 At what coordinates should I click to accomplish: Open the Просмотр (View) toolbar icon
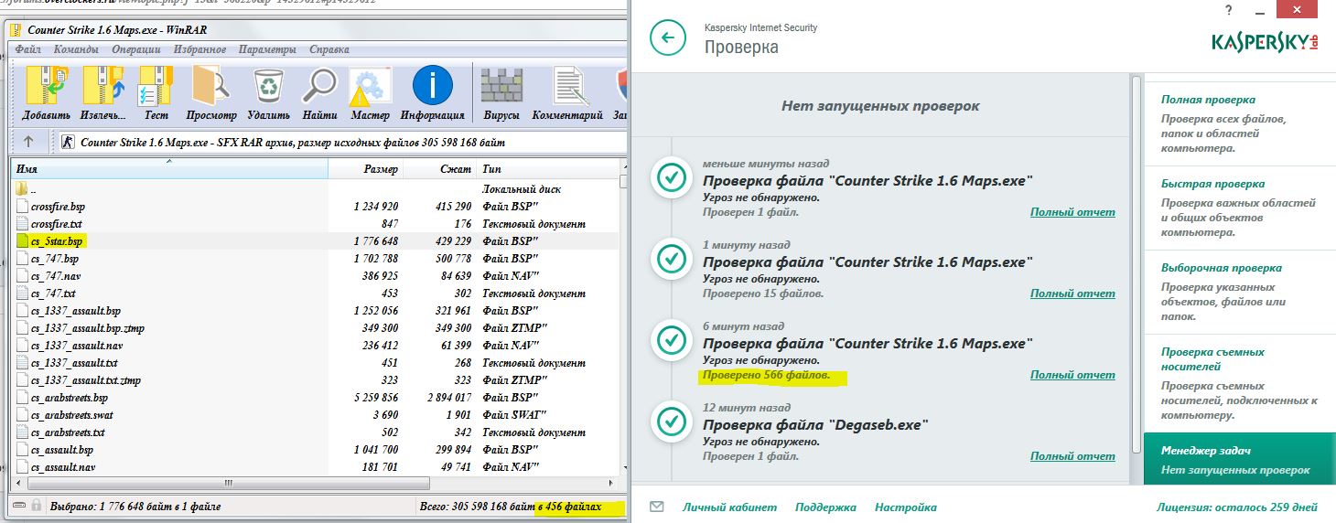[211, 87]
